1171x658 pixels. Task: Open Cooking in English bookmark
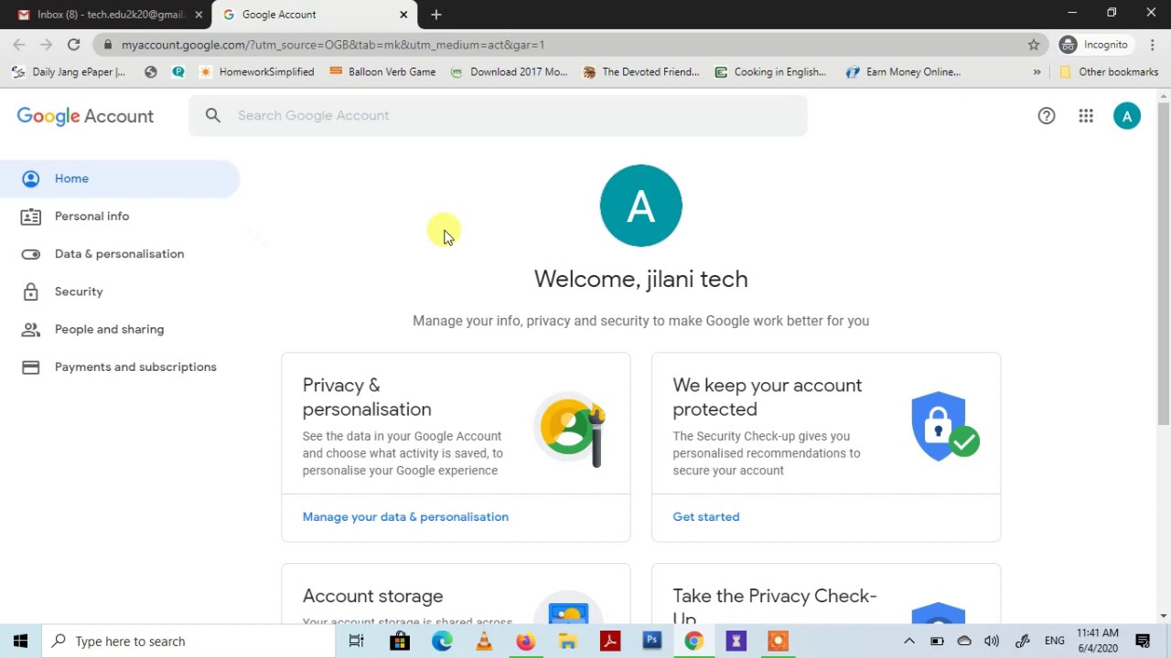770,72
